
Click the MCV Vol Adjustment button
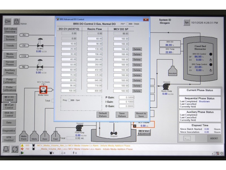(144, 132)
